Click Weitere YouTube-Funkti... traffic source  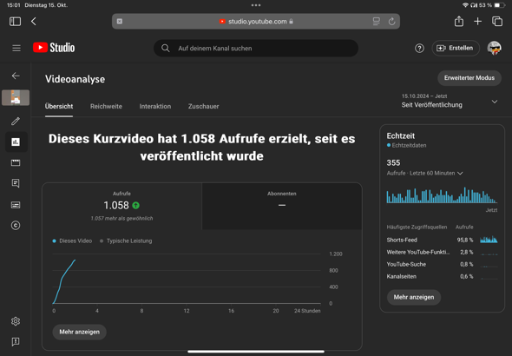[442, 252]
